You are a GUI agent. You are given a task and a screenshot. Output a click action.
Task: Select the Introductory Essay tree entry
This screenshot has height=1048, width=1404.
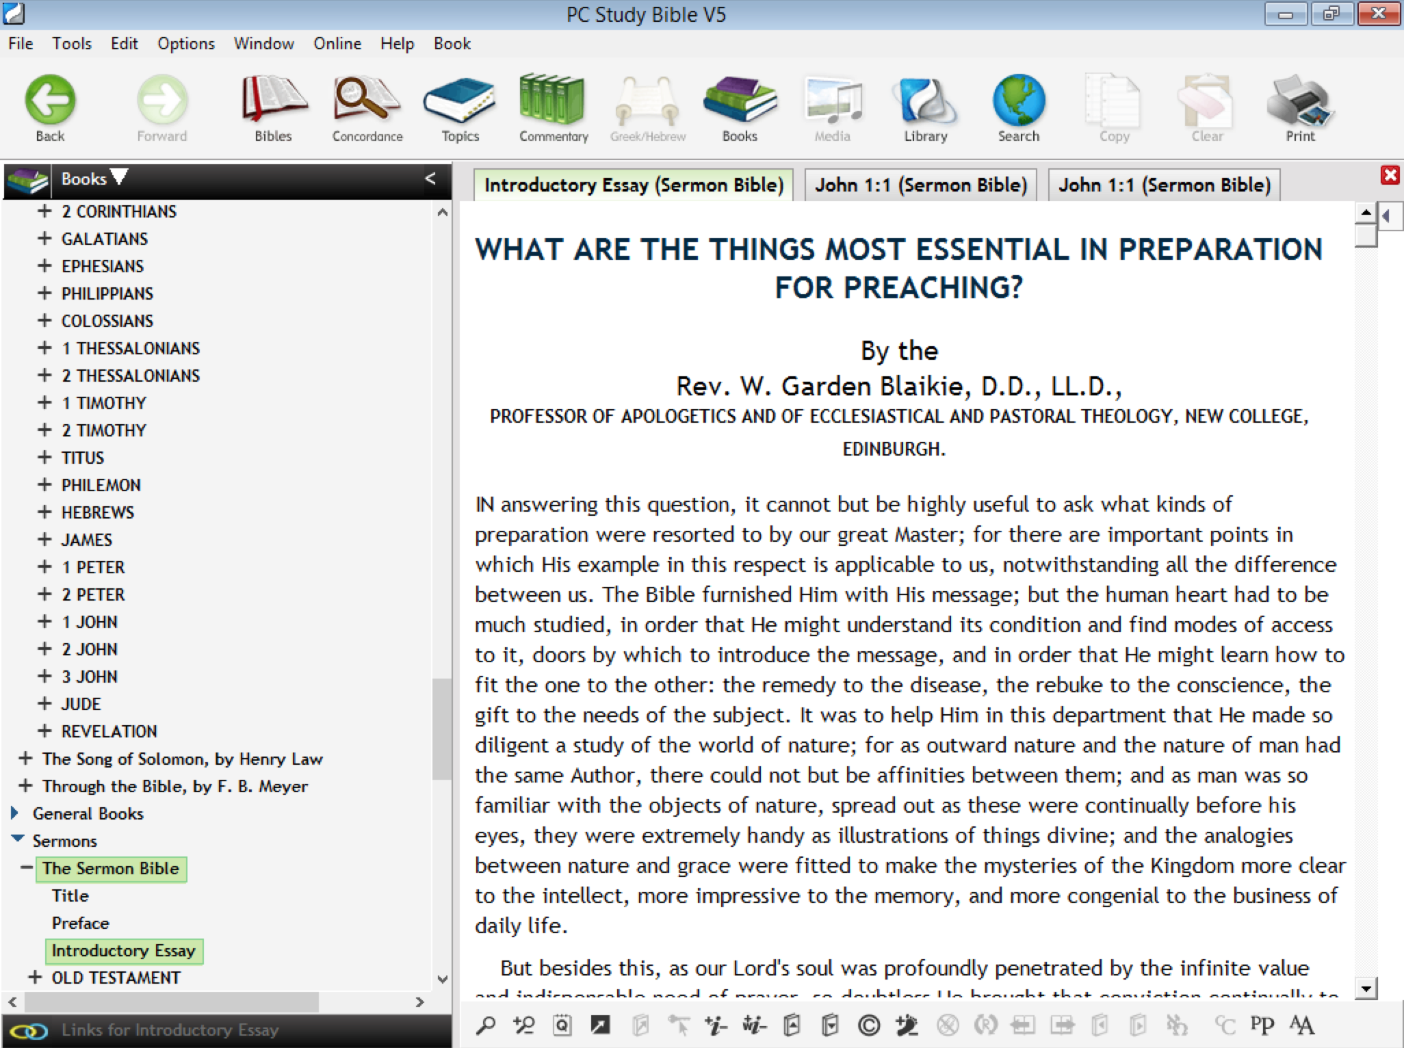[x=124, y=951]
